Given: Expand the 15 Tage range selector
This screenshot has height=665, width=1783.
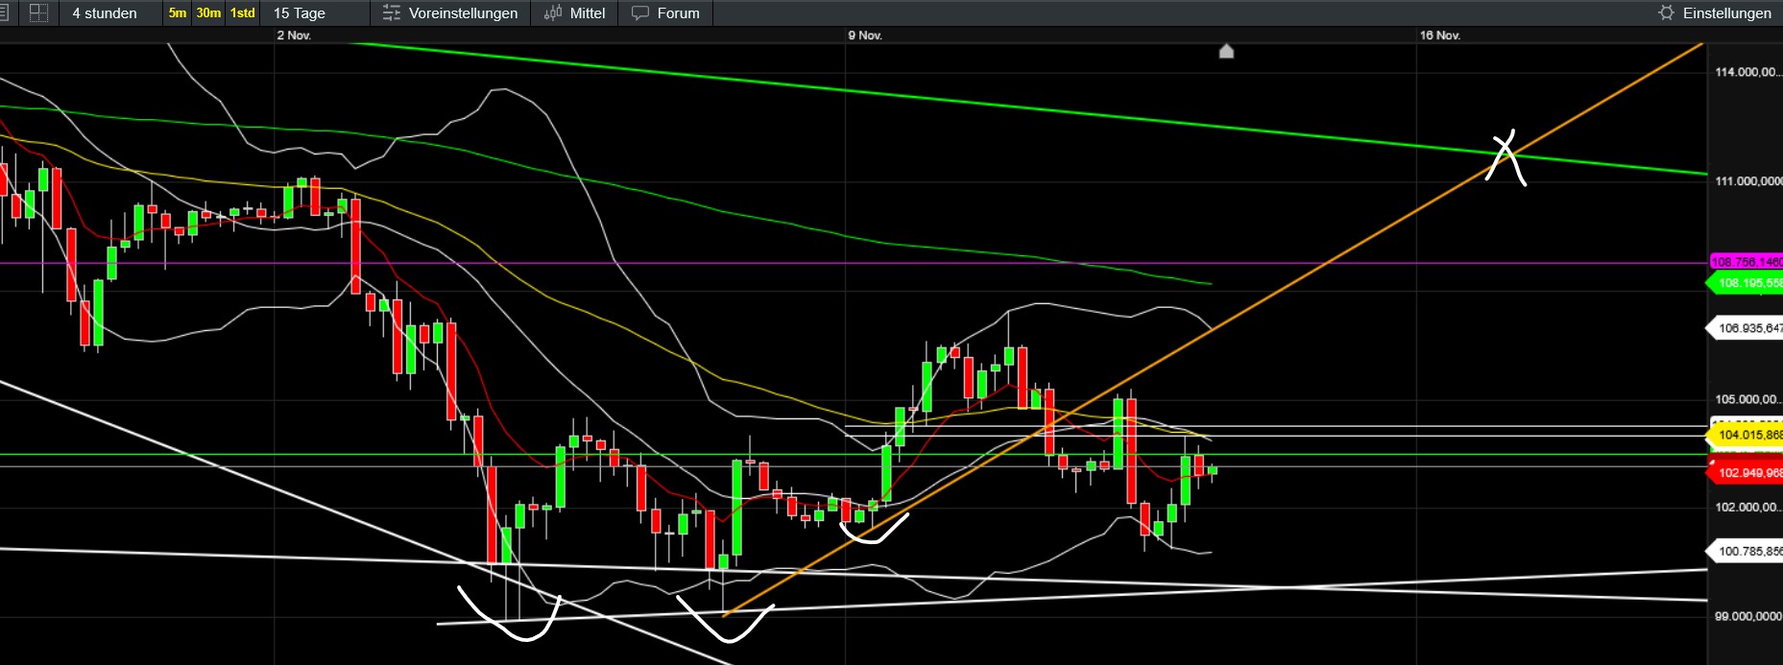Looking at the screenshot, I should coord(300,13).
